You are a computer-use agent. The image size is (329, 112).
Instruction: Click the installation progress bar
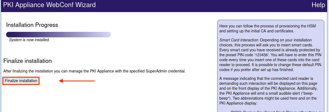pyautogui.click(x=58, y=35)
